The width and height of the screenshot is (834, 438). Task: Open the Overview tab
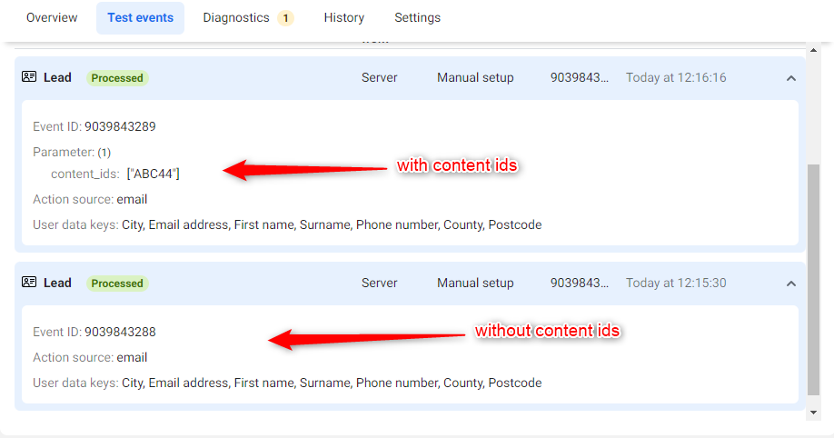coord(52,17)
